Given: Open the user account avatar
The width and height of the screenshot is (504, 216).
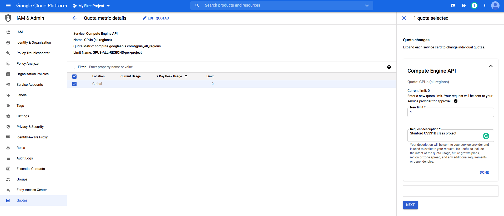Looking at the screenshot, I should pyautogui.click(x=495, y=6).
